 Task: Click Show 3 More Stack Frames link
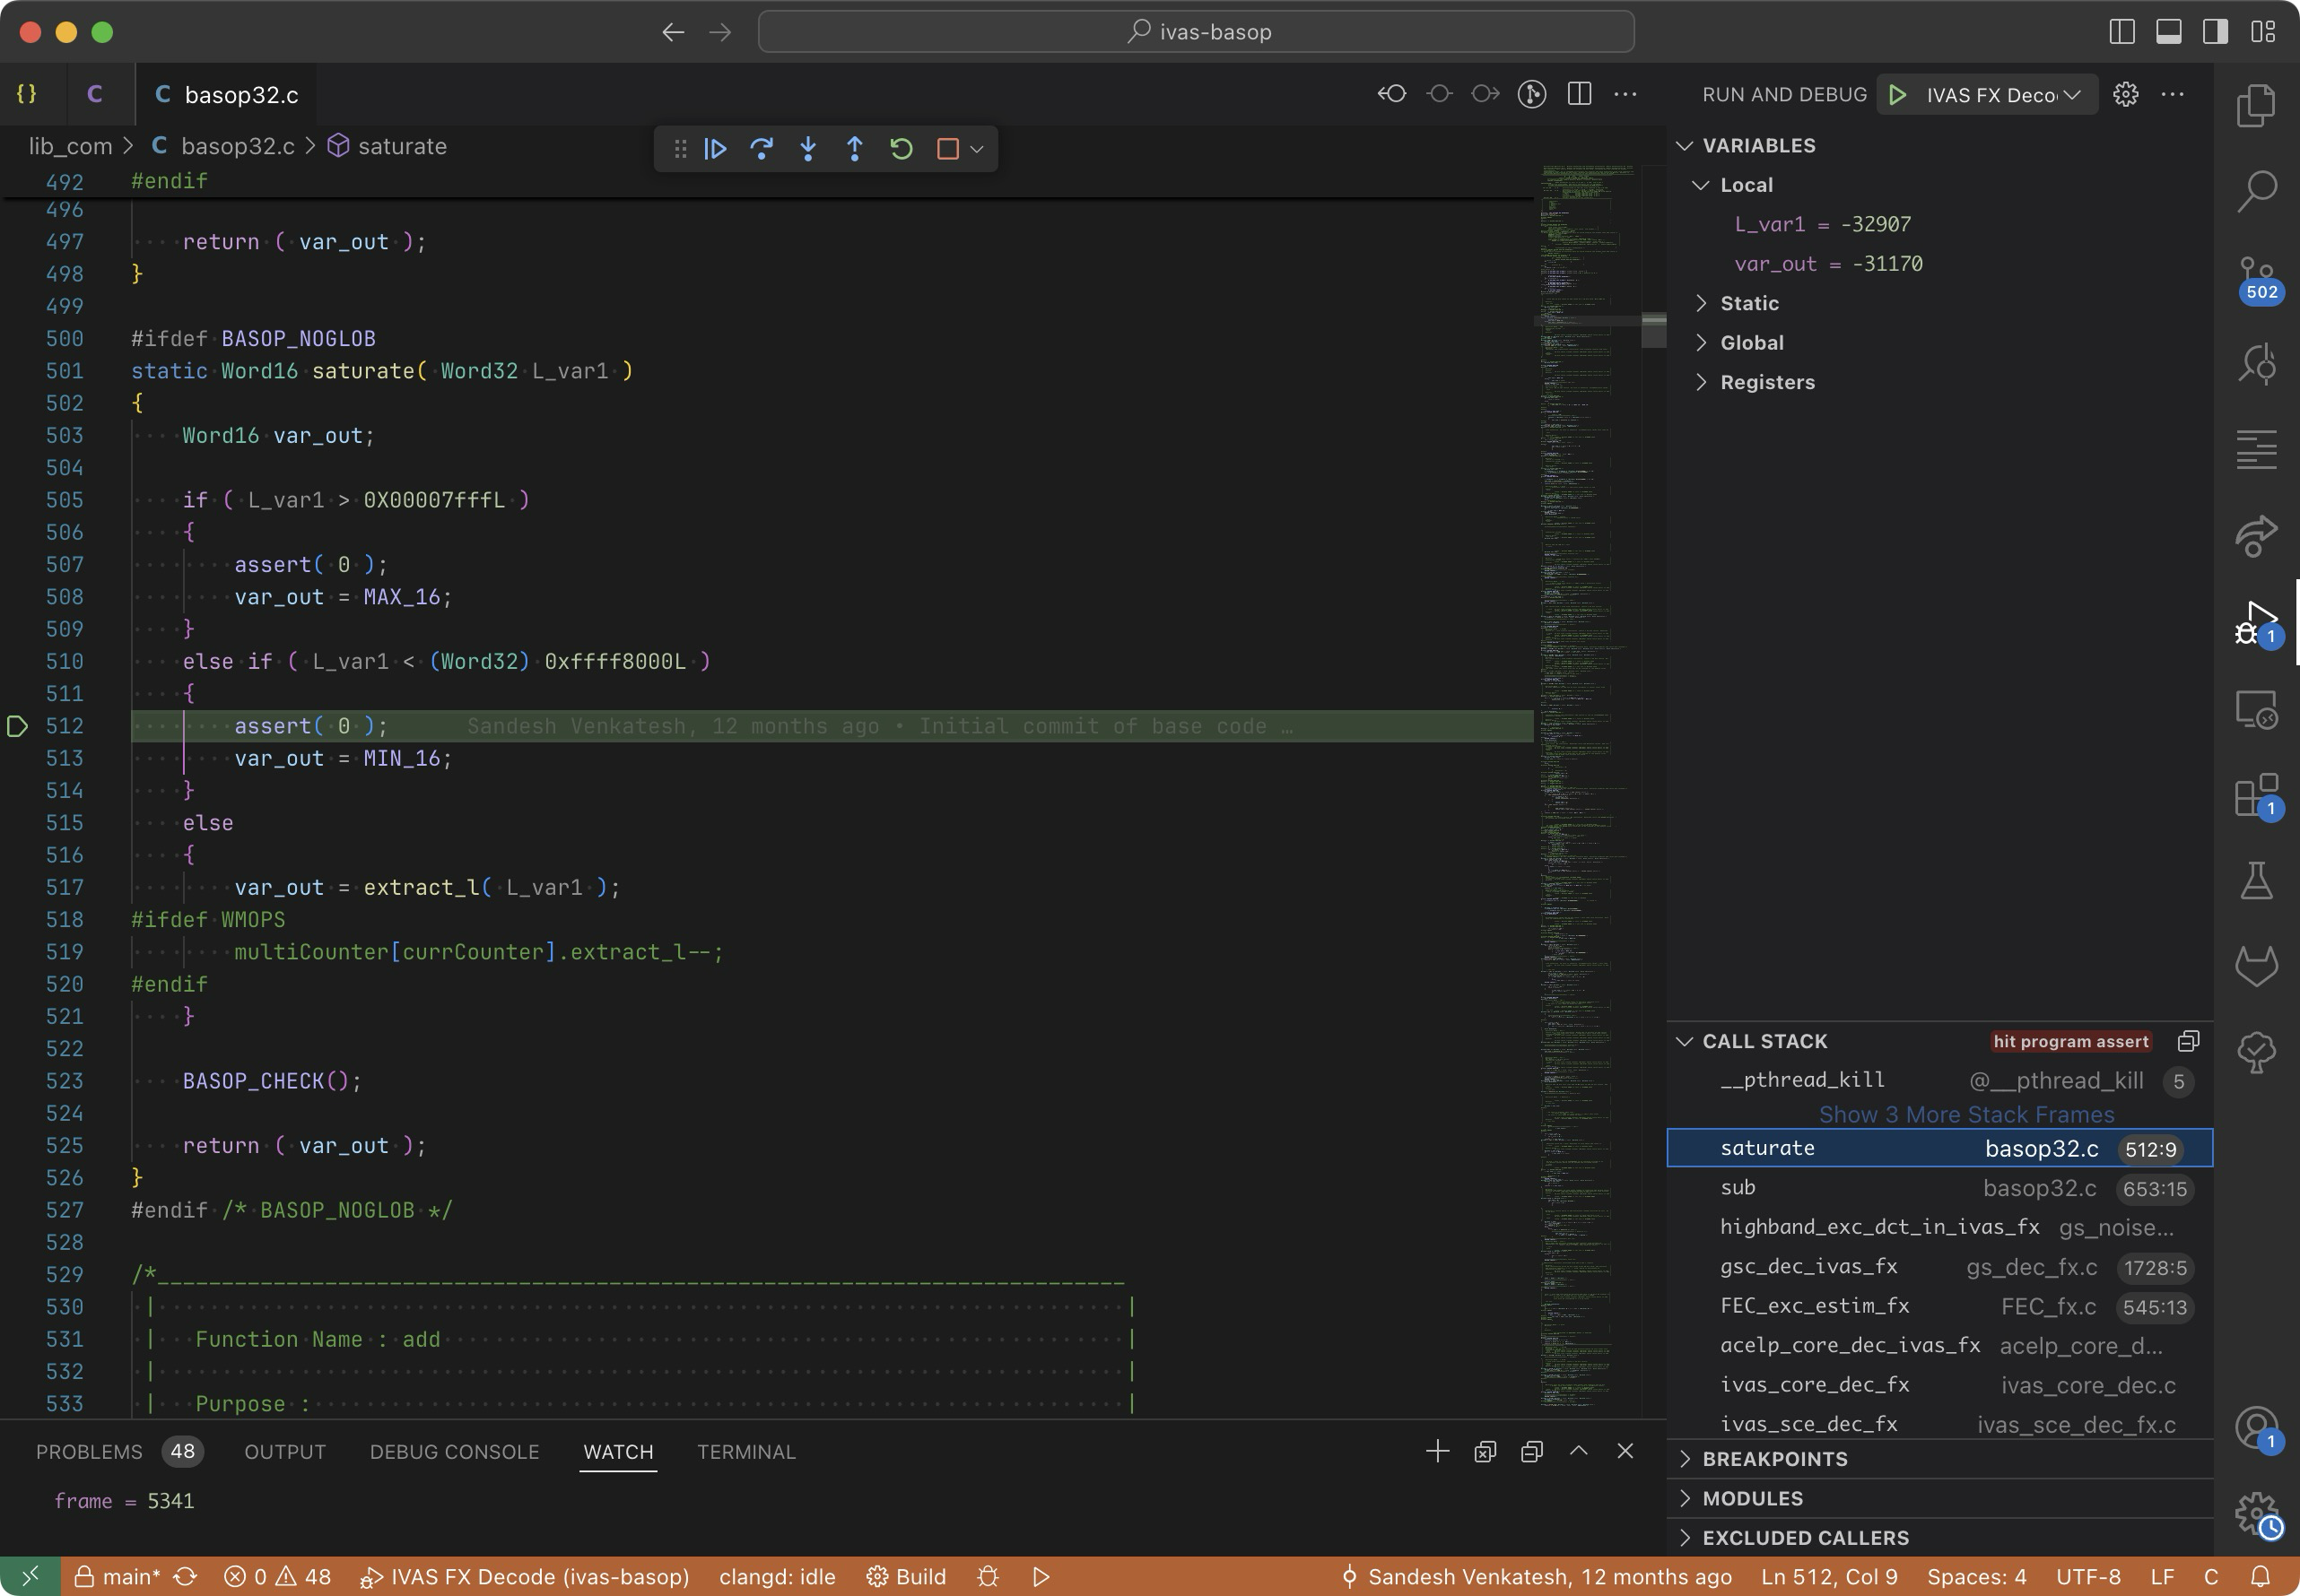coord(1966,1114)
